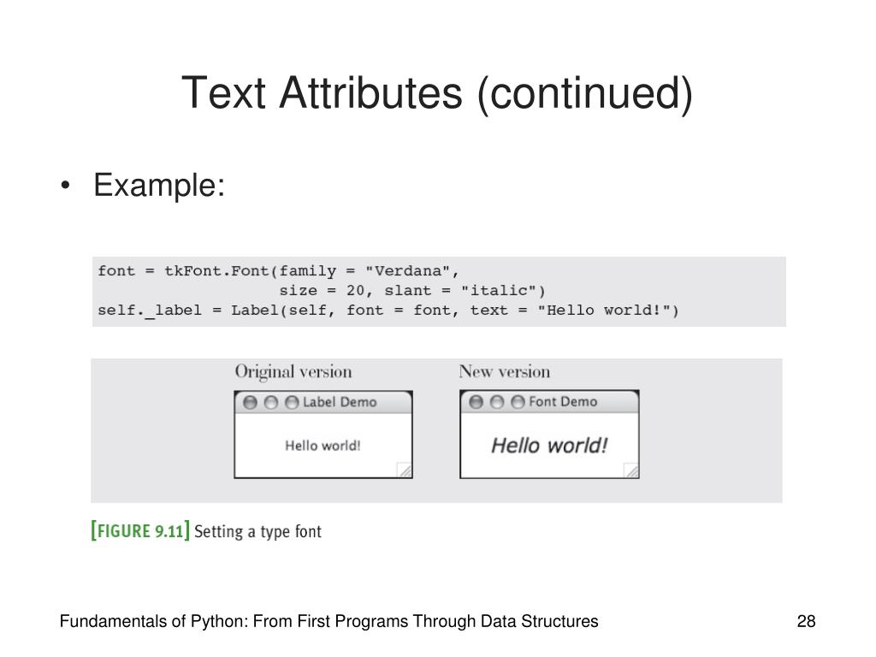876x657 pixels.
Task: Click the Label Demo title bar text
Action: (340, 402)
